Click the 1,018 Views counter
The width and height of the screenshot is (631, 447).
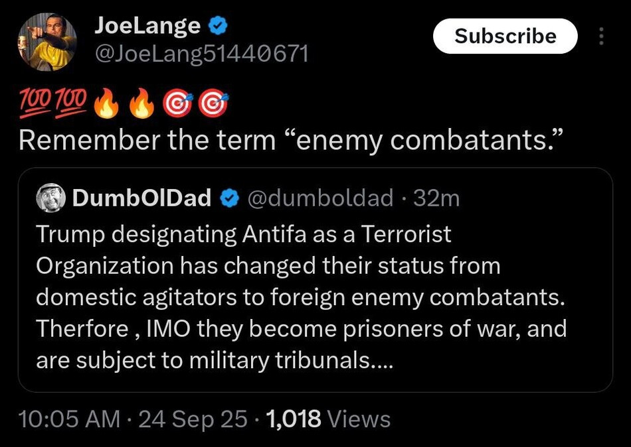pos(327,418)
